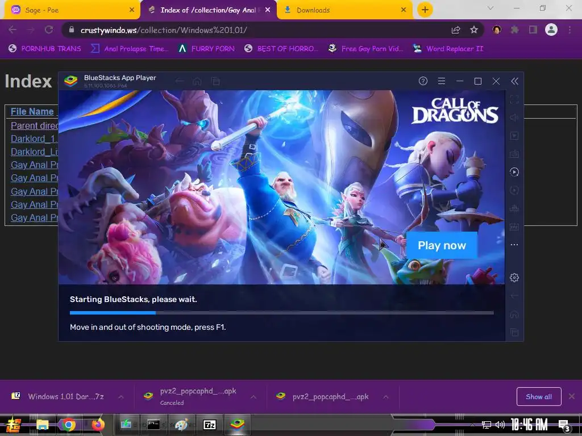Click the BlueStacks title bar recents icon
Viewport: 582px width, 436px height.
[215, 81]
